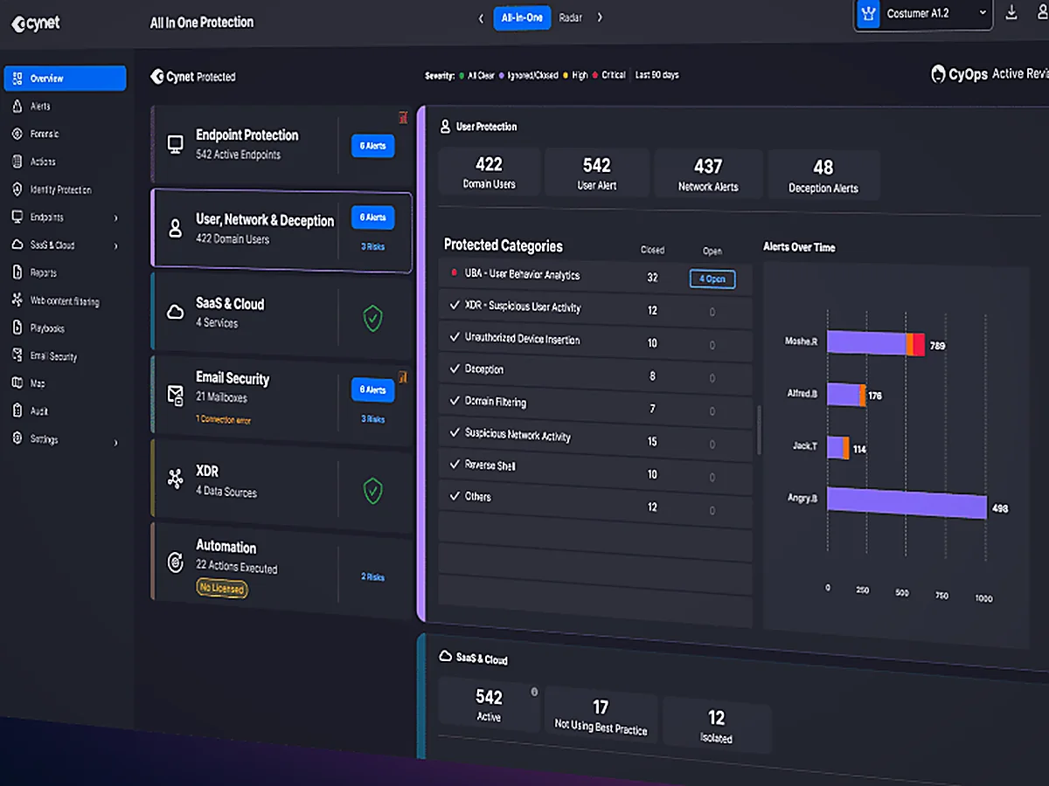
Task: Click the envelope icon on Email Security card
Action: click(176, 394)
